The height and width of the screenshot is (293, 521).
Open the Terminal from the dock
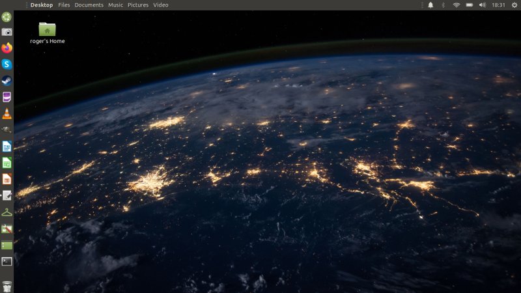click(x=7, y=261)
